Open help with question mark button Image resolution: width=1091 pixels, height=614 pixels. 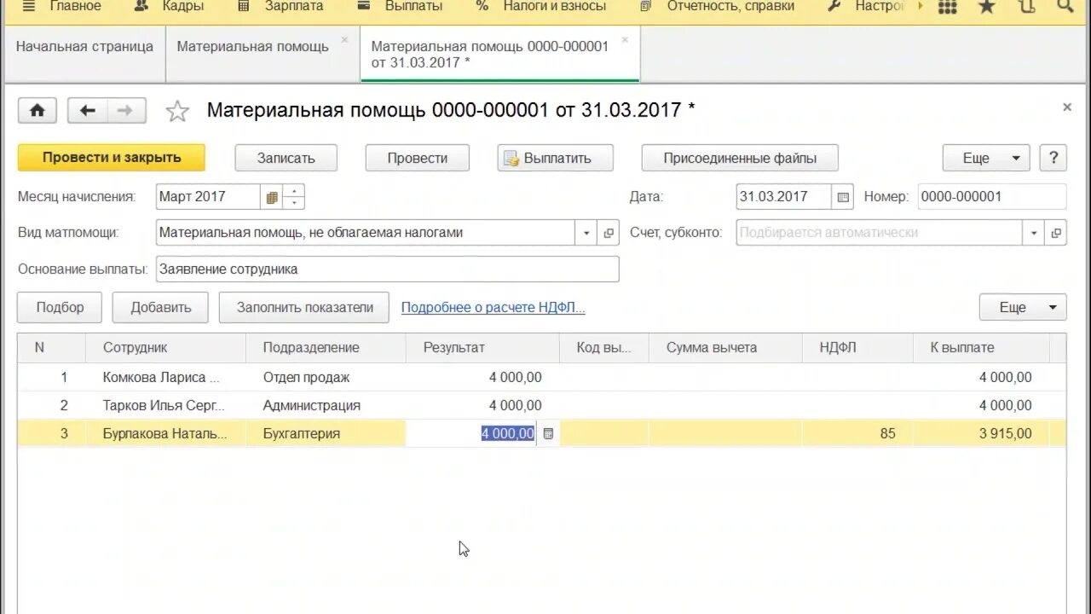pyautogui.click(x=1053, y=158)
